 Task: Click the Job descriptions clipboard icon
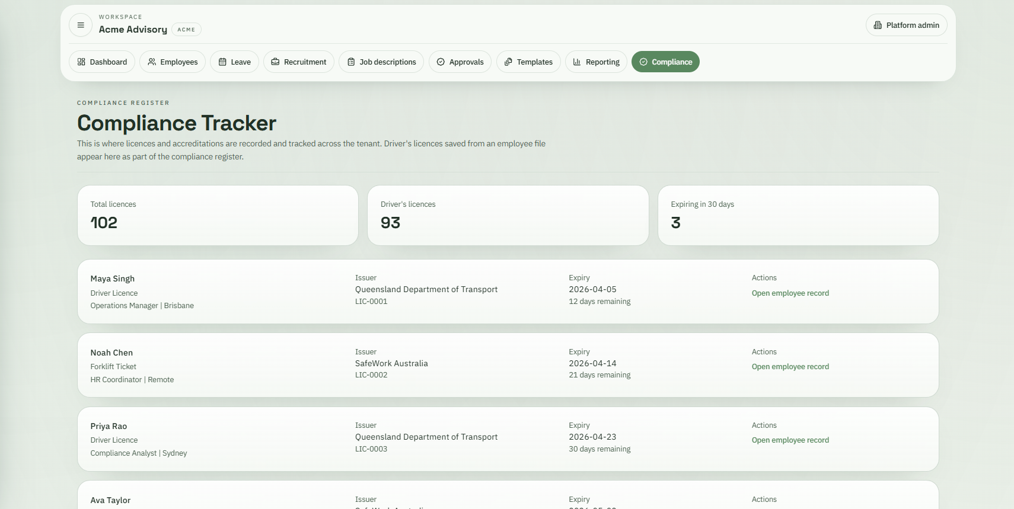[351, 62]
